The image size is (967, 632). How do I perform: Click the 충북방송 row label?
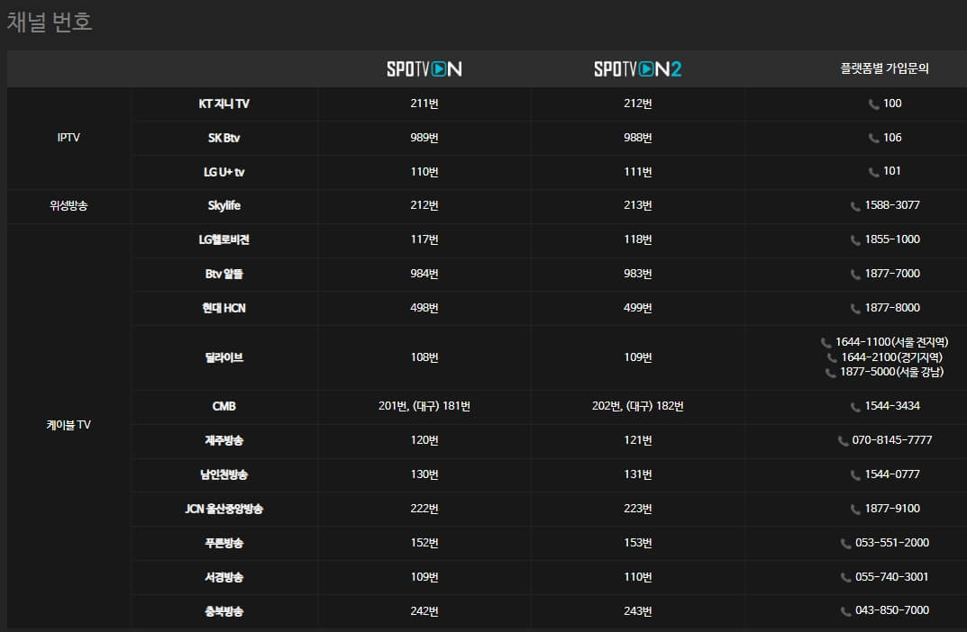224,611
